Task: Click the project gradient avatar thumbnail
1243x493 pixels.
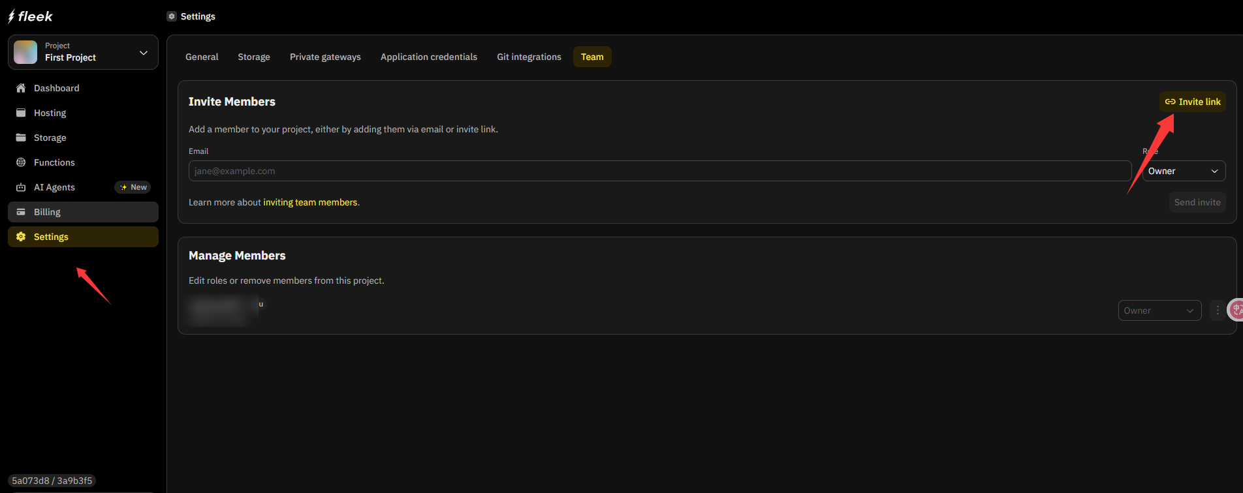Action: (25, 52)
